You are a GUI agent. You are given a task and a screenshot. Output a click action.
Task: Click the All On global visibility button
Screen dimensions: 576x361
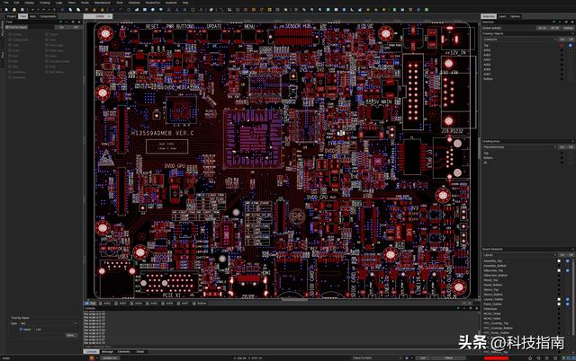click(543, 28)
